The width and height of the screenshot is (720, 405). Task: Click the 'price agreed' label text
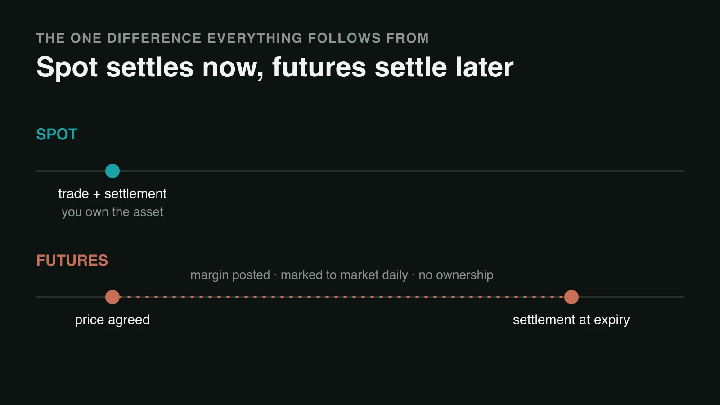click(x=112, y=320)
